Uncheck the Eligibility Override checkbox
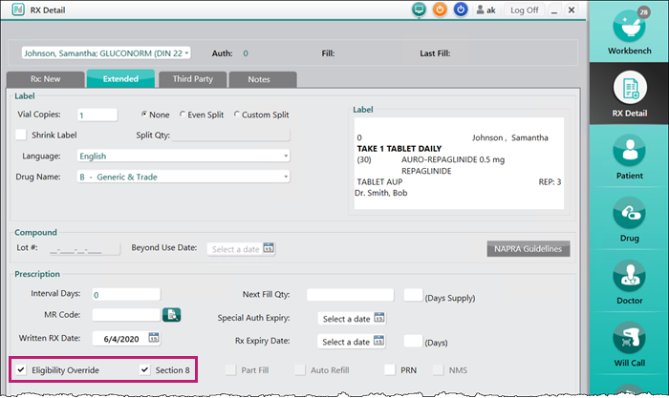This screenshot has width=669, height=398. 21,369
